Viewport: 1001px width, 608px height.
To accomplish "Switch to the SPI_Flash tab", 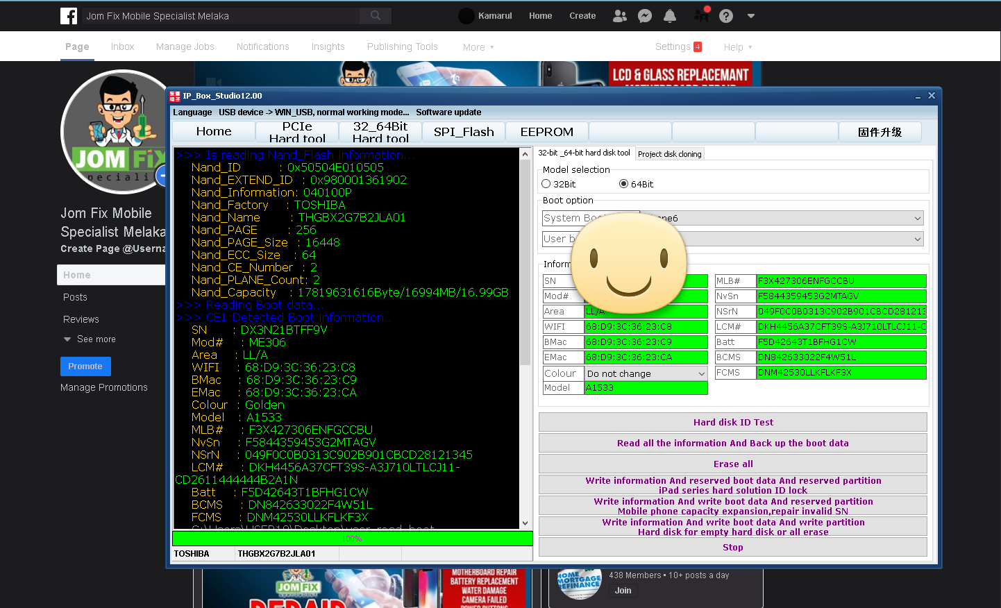I will [x=464, y=132].
